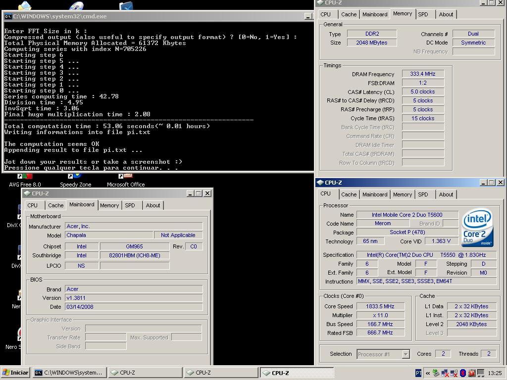Screen dimensions: 507x380
Task: Click the PT language indicator in taskbar
Action: click(418, 373)
